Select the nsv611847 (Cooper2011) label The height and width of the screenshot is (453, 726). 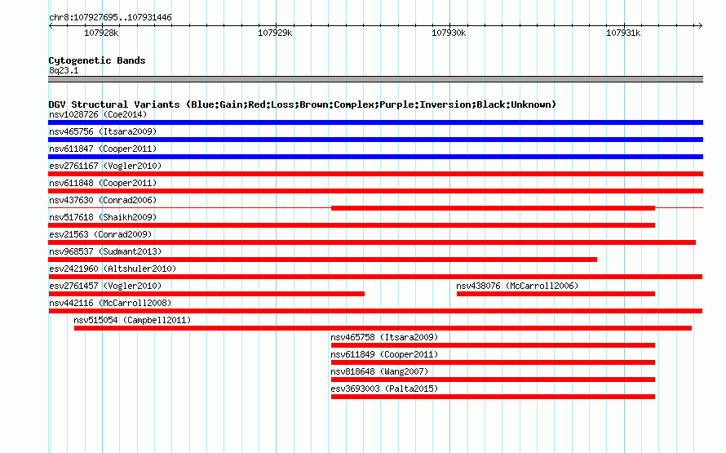pos(103,149)
